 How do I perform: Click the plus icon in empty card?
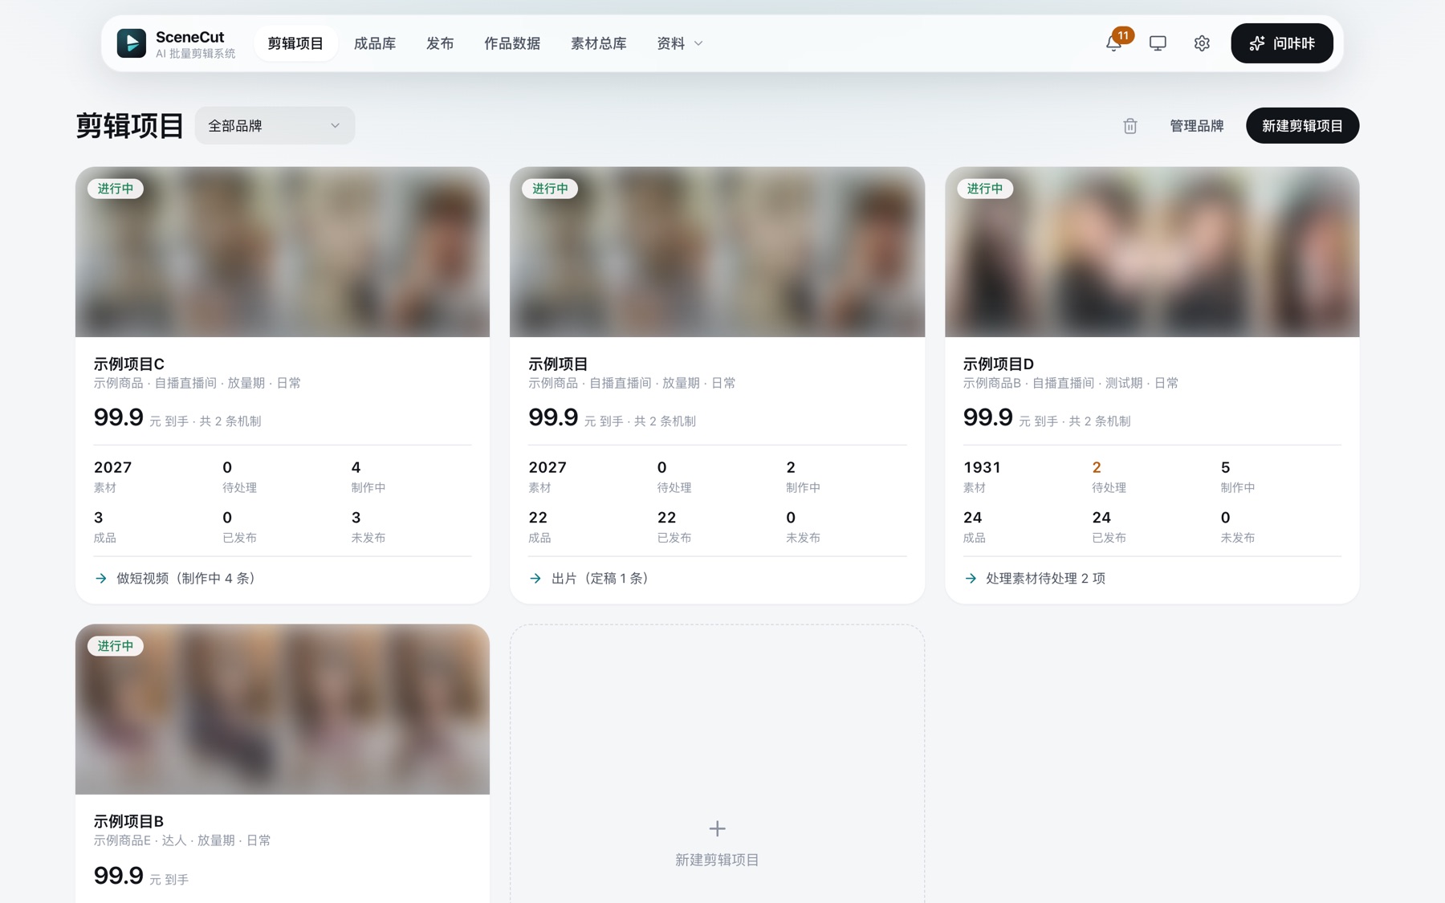718,828
